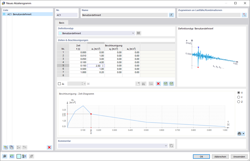This screenshot has width=250, height=161.
Task: Click the Anwenden button
Action: [x=239, y=156]
